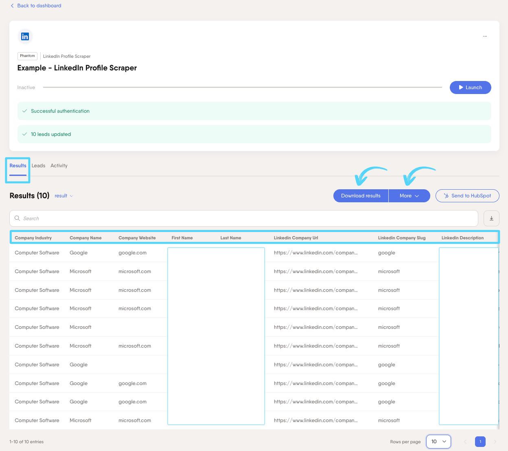Switch to the Leads tab
The height and width of the screenshot is (451, 508).
click(38, 166)
